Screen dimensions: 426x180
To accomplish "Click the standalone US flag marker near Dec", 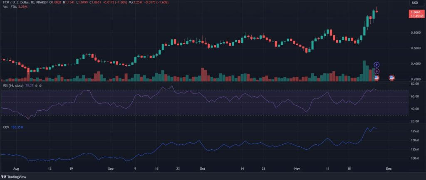I will coord(391,78).
